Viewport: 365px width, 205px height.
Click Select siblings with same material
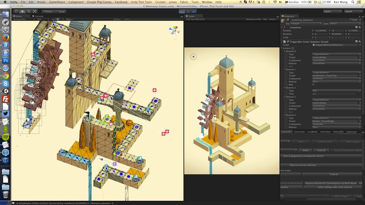(333, 187)
